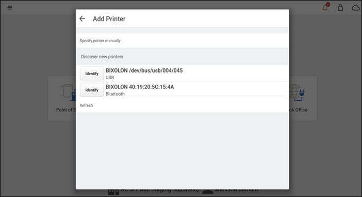
Task: Click the Point of Sale label behind dialog
Action: 66,110
